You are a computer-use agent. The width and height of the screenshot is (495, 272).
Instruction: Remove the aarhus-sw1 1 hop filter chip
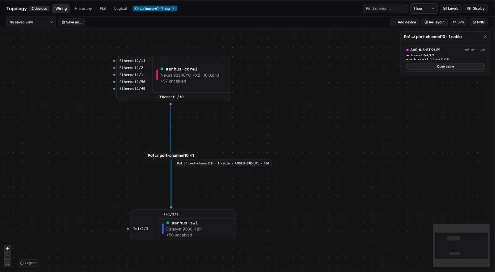tap(173, 9)
